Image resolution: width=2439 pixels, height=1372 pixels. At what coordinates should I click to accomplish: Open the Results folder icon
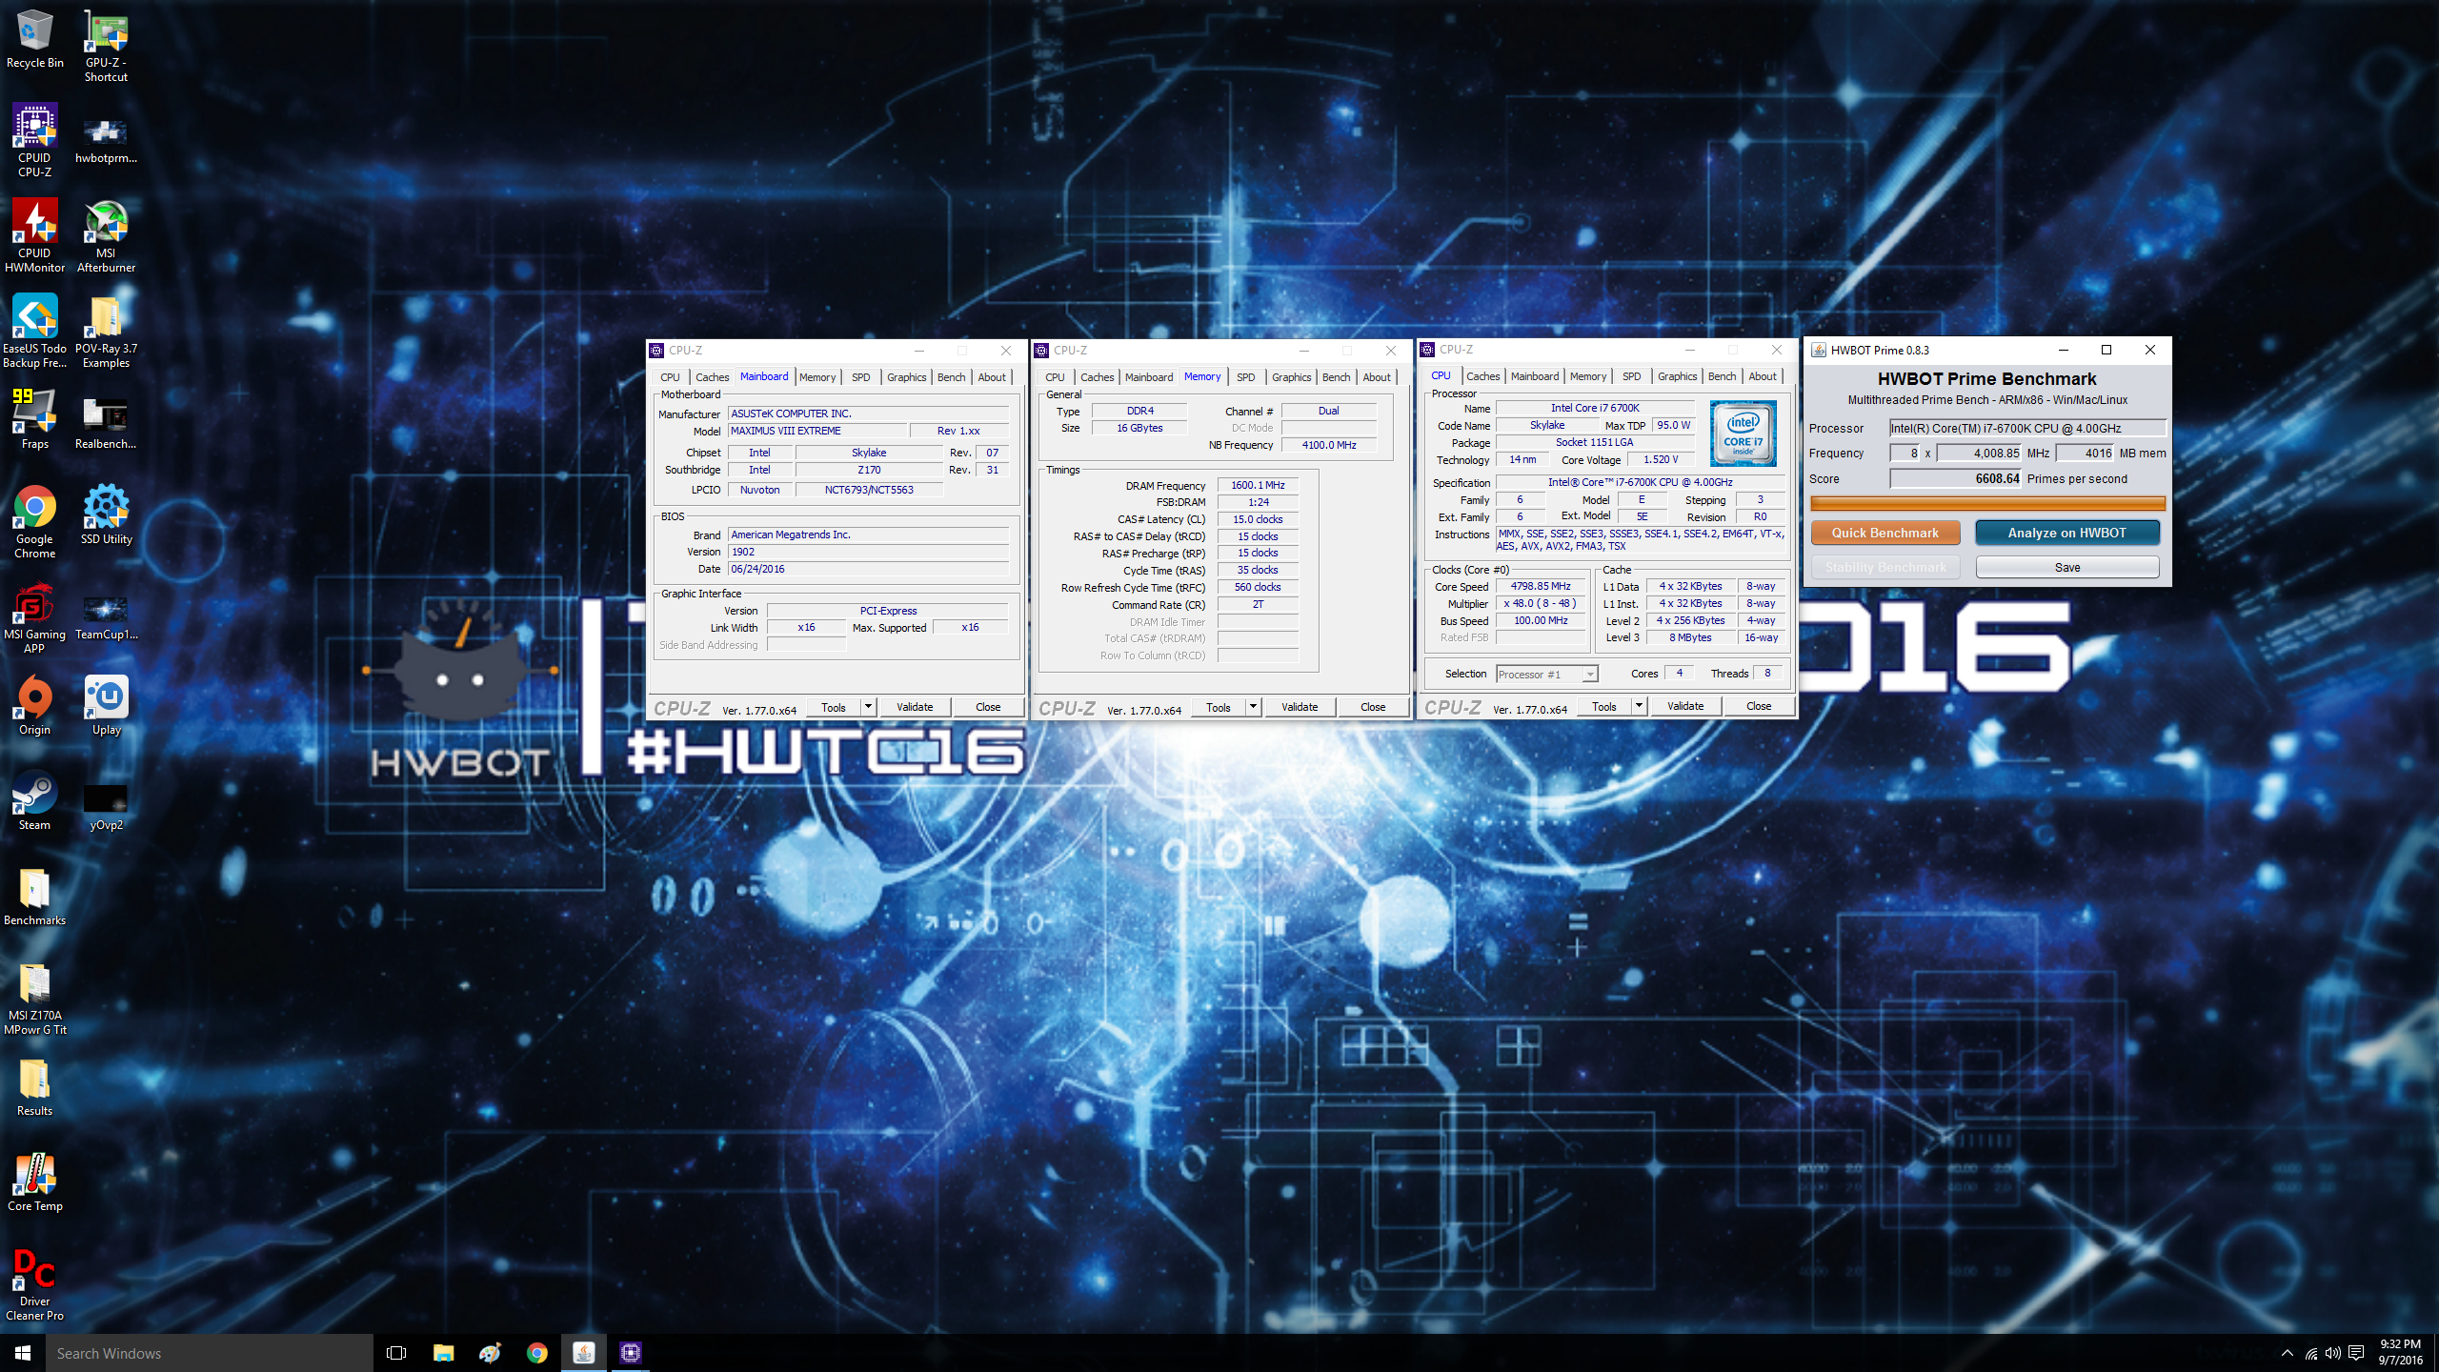point(35,1086)
